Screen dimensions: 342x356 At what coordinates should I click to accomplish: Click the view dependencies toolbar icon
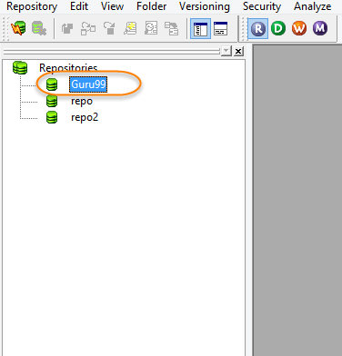(88, 28)
